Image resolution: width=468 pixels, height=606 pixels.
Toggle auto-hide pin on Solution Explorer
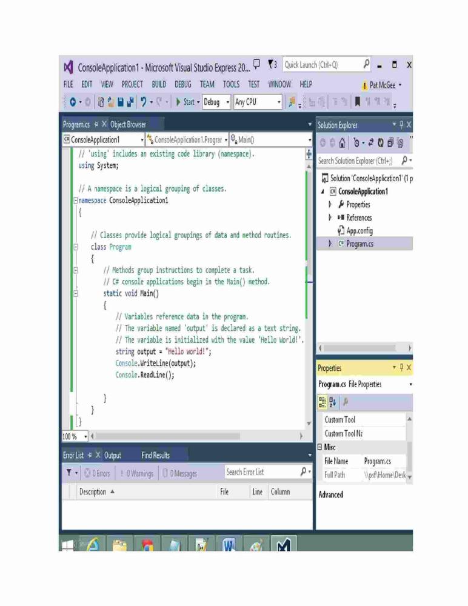[401, 125]
